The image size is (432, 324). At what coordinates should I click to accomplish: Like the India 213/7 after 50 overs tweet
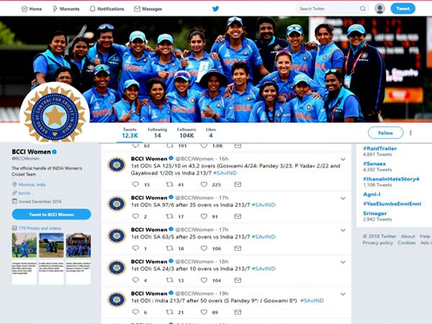[x=204, y=312]
